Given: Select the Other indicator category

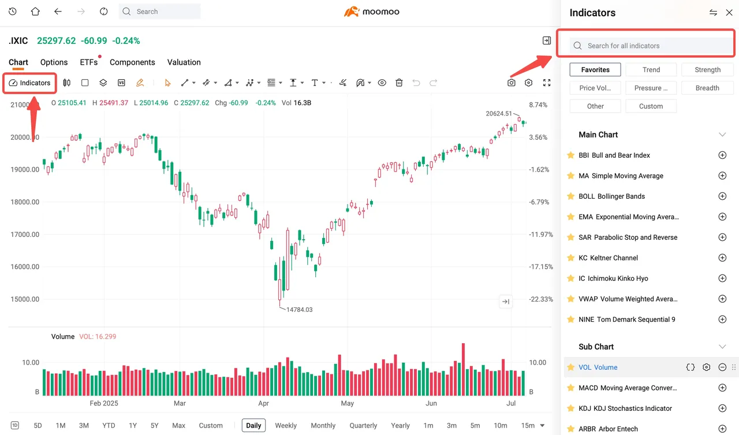Looking at the screenshot, I should [595, 106].
